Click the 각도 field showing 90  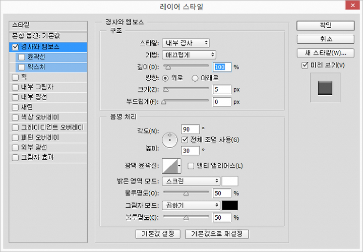[190, 129]
